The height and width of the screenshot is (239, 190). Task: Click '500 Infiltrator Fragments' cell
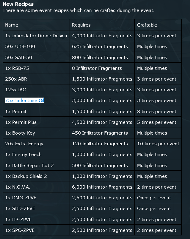(x=102, y=165)
